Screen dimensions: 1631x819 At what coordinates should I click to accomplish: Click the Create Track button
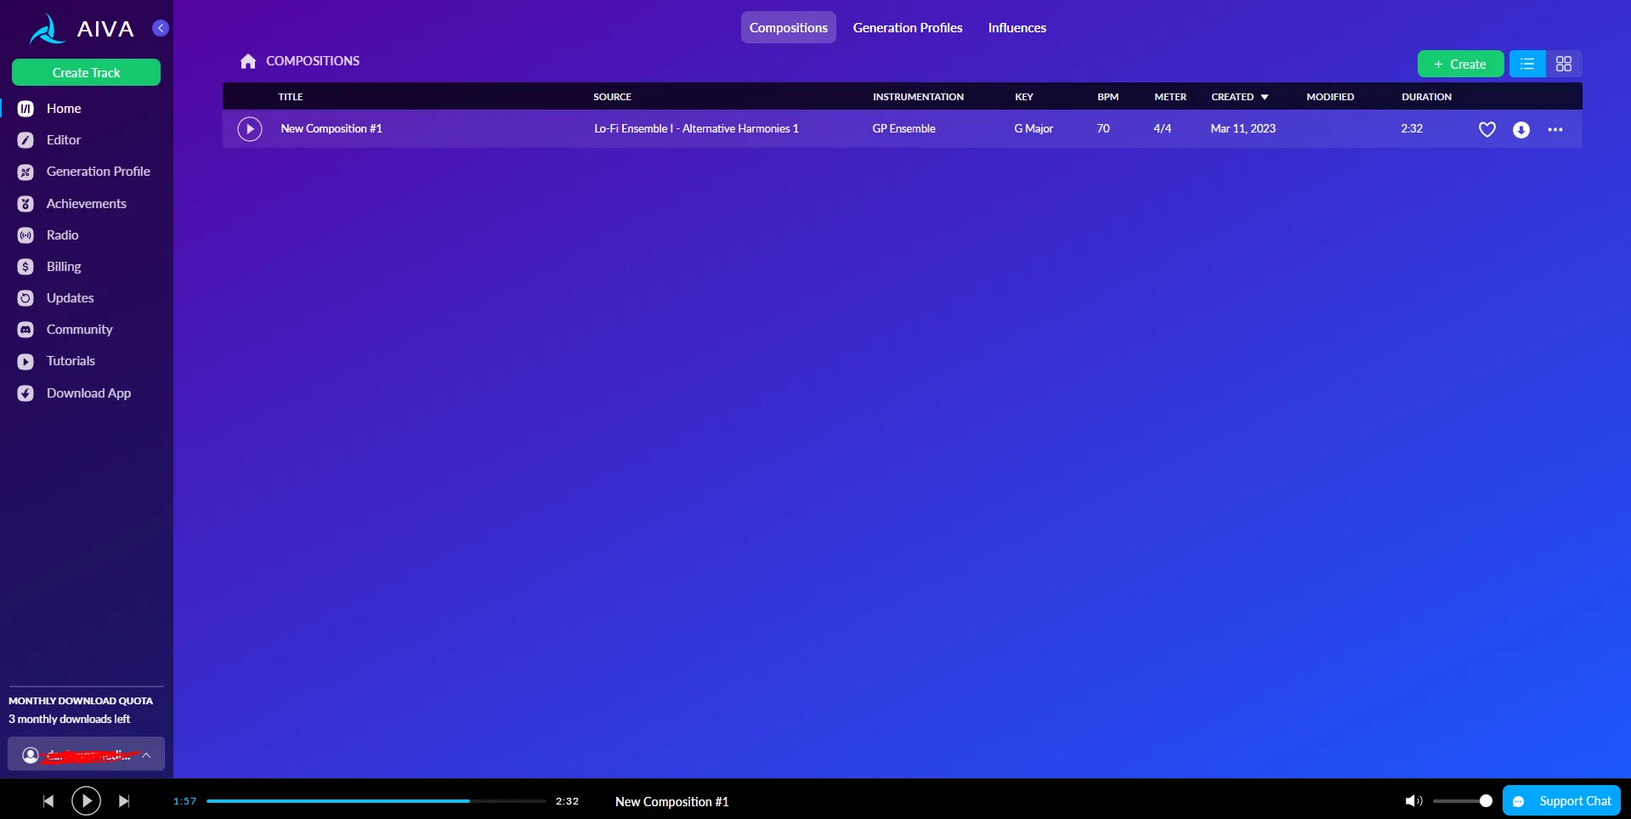coord(86,72)
